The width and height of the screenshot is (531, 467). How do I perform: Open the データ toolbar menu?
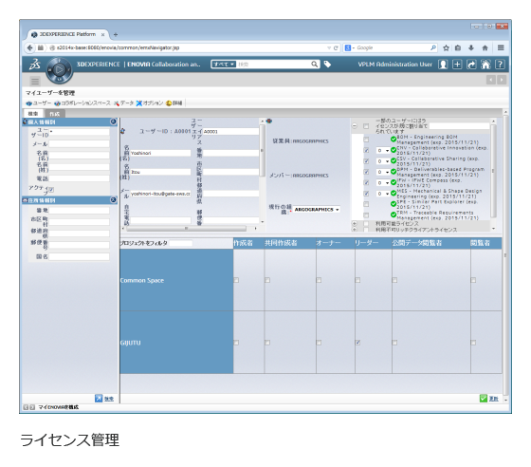123,103
